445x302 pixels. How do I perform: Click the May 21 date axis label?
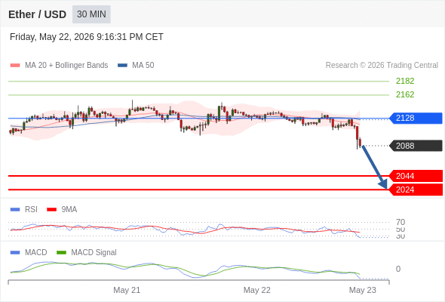127,290
